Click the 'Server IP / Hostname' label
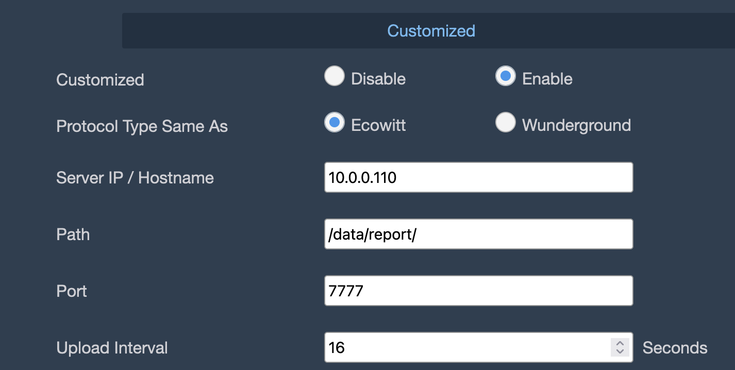This screenshot has height=370, width=735. click(135, 178)
